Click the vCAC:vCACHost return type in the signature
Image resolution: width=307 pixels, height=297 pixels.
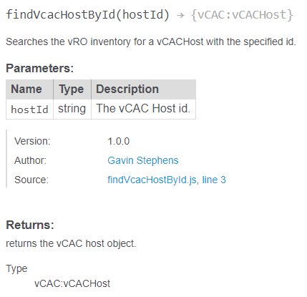pos(242,15)
